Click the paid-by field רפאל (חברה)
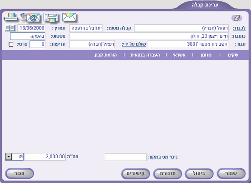 [92, 44]
